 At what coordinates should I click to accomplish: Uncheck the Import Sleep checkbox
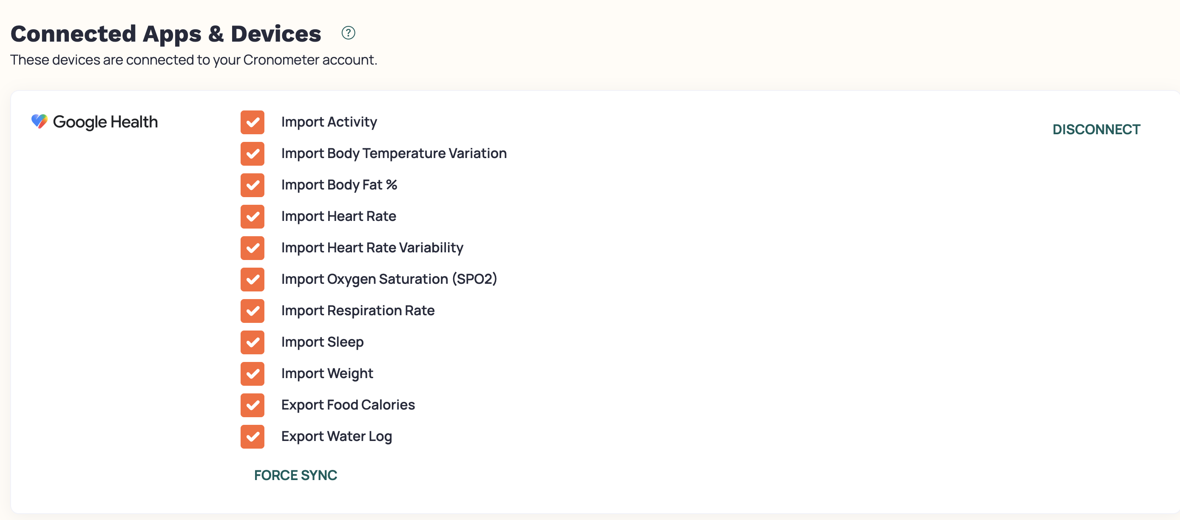tap(252, 342)
